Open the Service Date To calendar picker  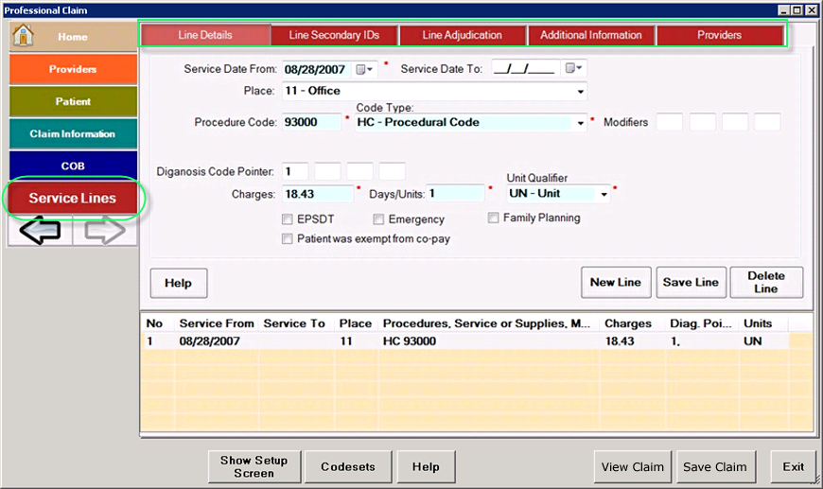tap(575, 69)
